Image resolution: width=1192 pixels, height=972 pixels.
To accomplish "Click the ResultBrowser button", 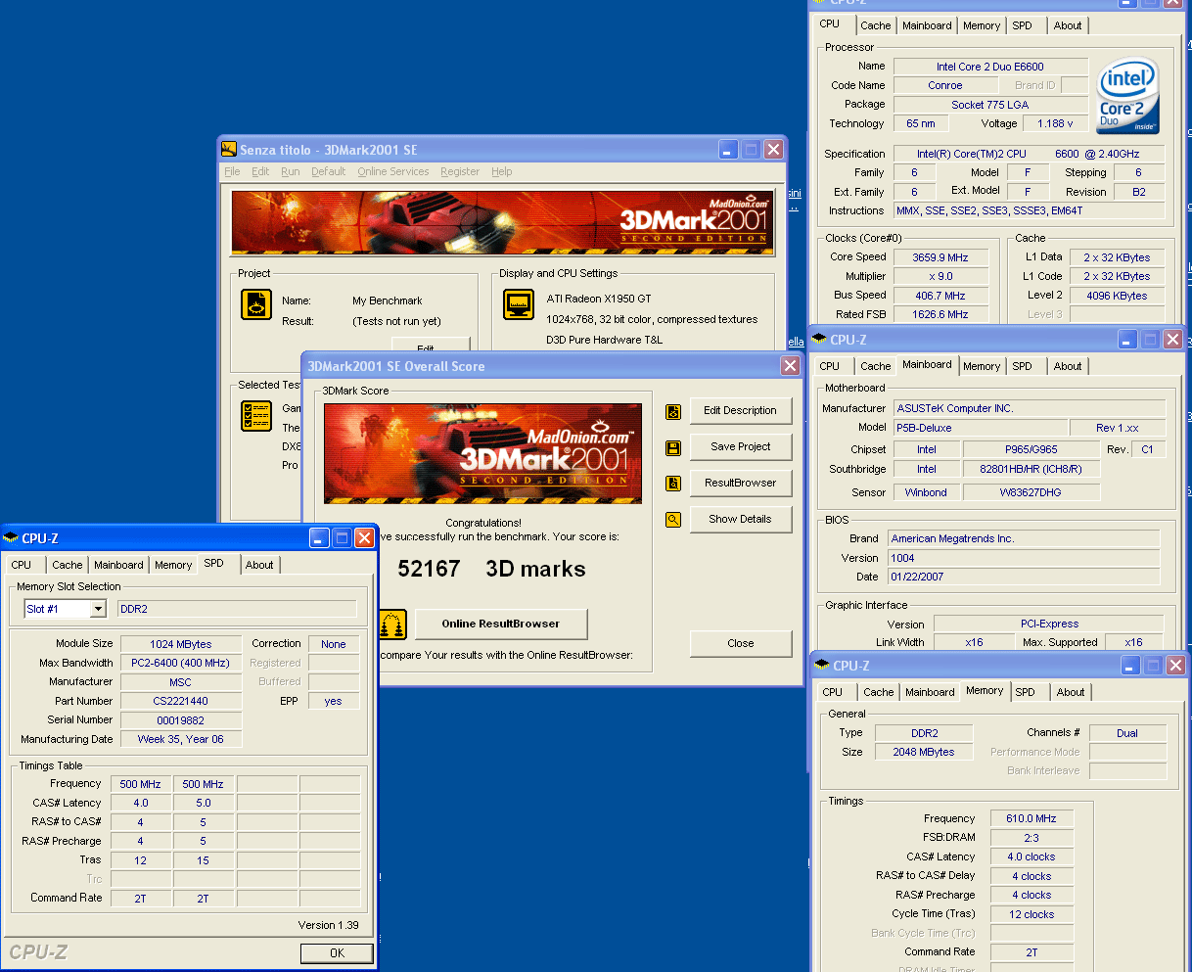I will [740, 484].
